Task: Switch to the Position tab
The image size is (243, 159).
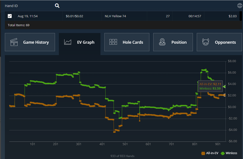Action: (173, 42)
